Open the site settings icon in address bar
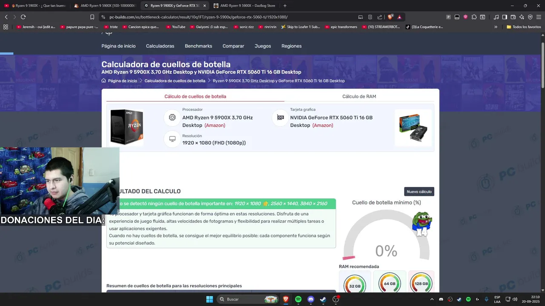This screenshot has height=306, width=545. point(103,17)
